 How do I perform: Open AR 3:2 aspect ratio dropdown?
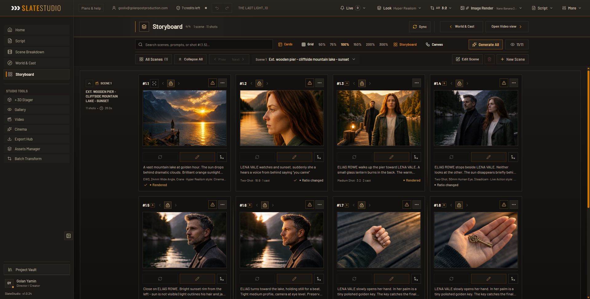[x=441, y=8]
